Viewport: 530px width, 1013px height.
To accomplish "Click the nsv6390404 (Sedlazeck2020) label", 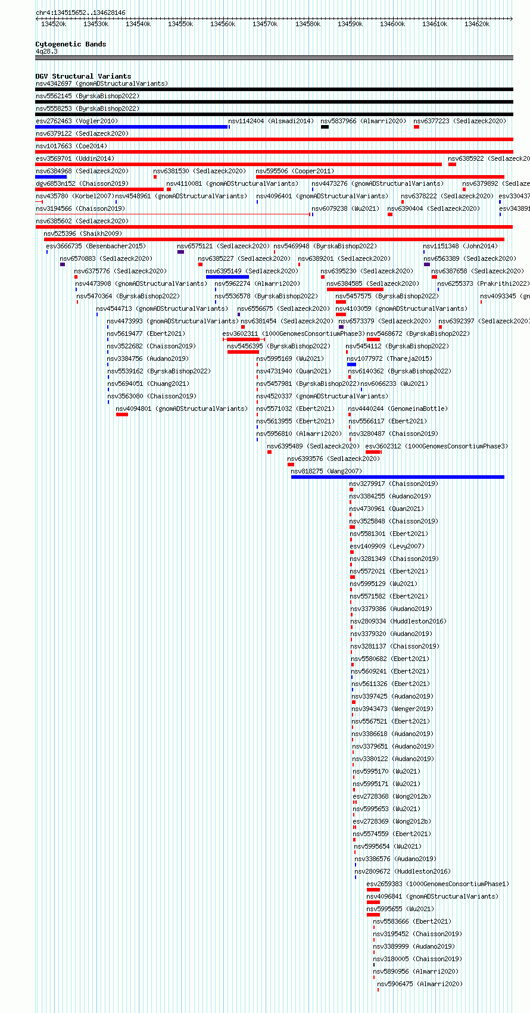I will tap(434, 208).
